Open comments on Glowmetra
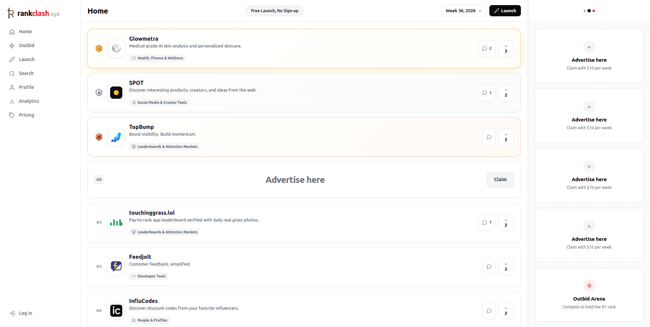 pyautogui.click(x=487, y=49)
